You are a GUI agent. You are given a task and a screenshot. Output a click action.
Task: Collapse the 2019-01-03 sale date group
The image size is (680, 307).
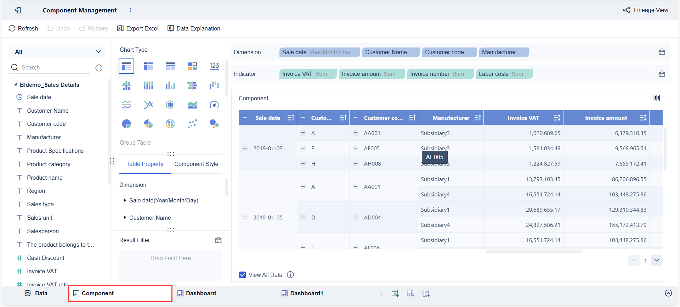[245, 148]
